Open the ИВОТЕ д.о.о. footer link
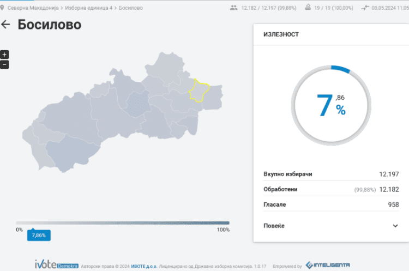Image resolution: width=409 pixels, height=271 pixels. pyautogui.click(x=144, y=266)
